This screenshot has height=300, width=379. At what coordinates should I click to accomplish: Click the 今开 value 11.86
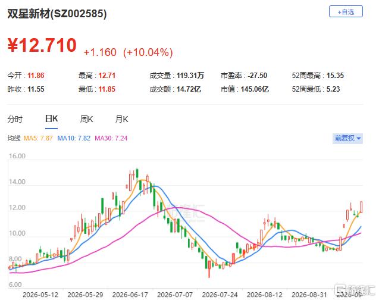pyautogui.click(x=36, y=76)
